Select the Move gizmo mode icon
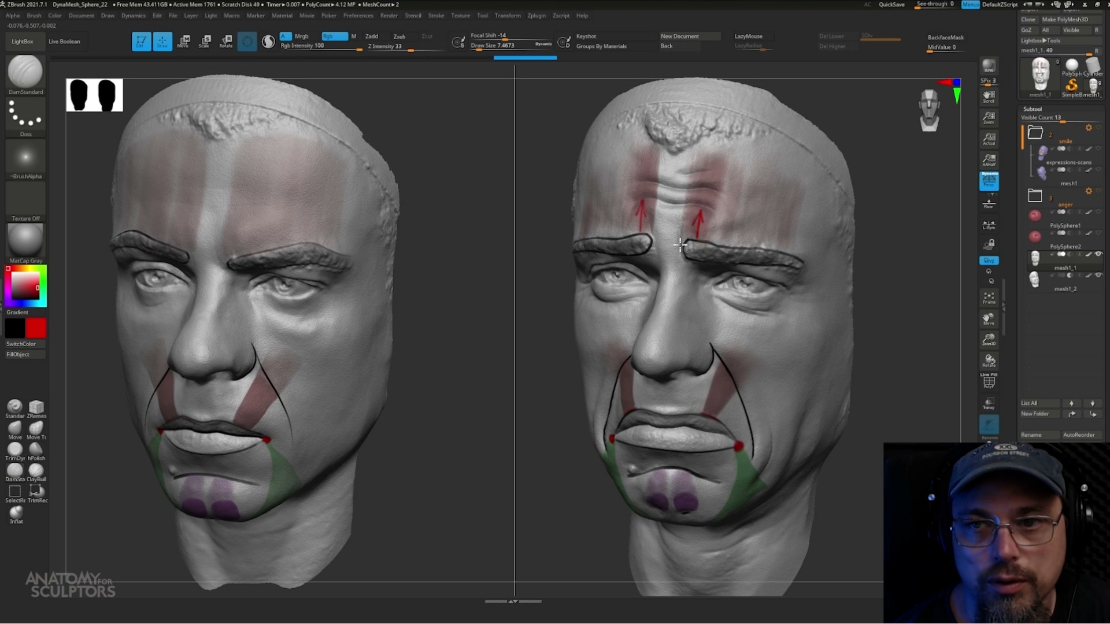This screenshot has width=1110, height=624. [x=184, y=42]
